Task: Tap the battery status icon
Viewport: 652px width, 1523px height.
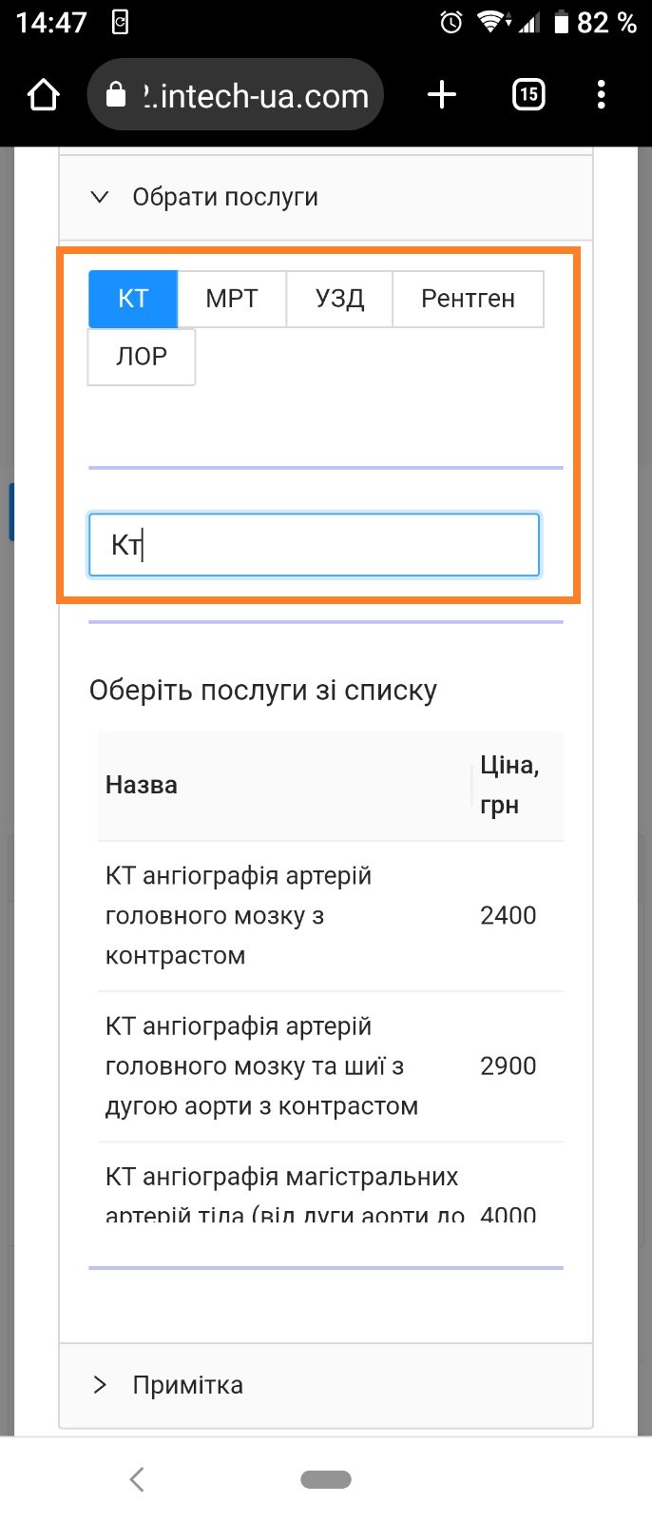Action: click(x=562, y=22)
